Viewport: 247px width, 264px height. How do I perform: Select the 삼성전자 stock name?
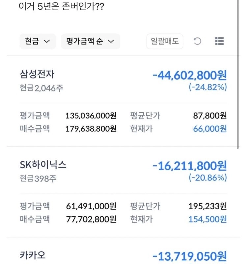(37, 74)
